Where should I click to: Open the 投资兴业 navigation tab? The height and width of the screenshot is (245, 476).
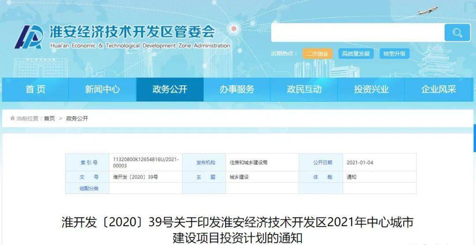371,89
